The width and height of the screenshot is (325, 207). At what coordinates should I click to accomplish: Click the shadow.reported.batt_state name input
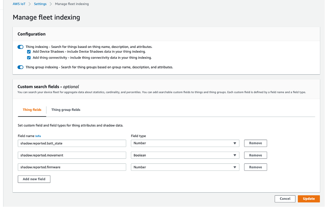click(x=72, y=143)
